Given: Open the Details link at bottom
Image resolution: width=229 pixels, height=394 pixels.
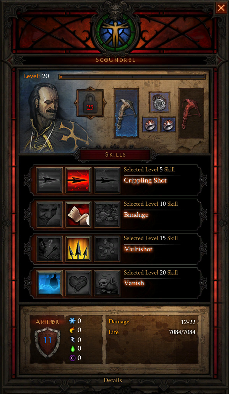Looking at the screenshot, I should 113,380.
